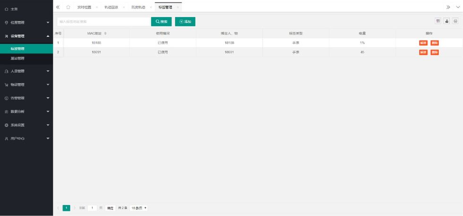Click the export icon above table
The image size is (463, 216).
[x=446, y=21]
